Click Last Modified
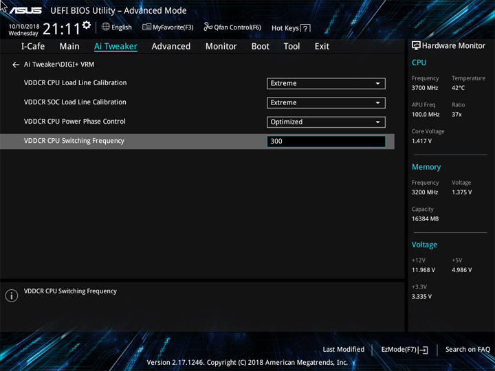The width and height of the screenshot is (495, 371). tap(344, 349)
